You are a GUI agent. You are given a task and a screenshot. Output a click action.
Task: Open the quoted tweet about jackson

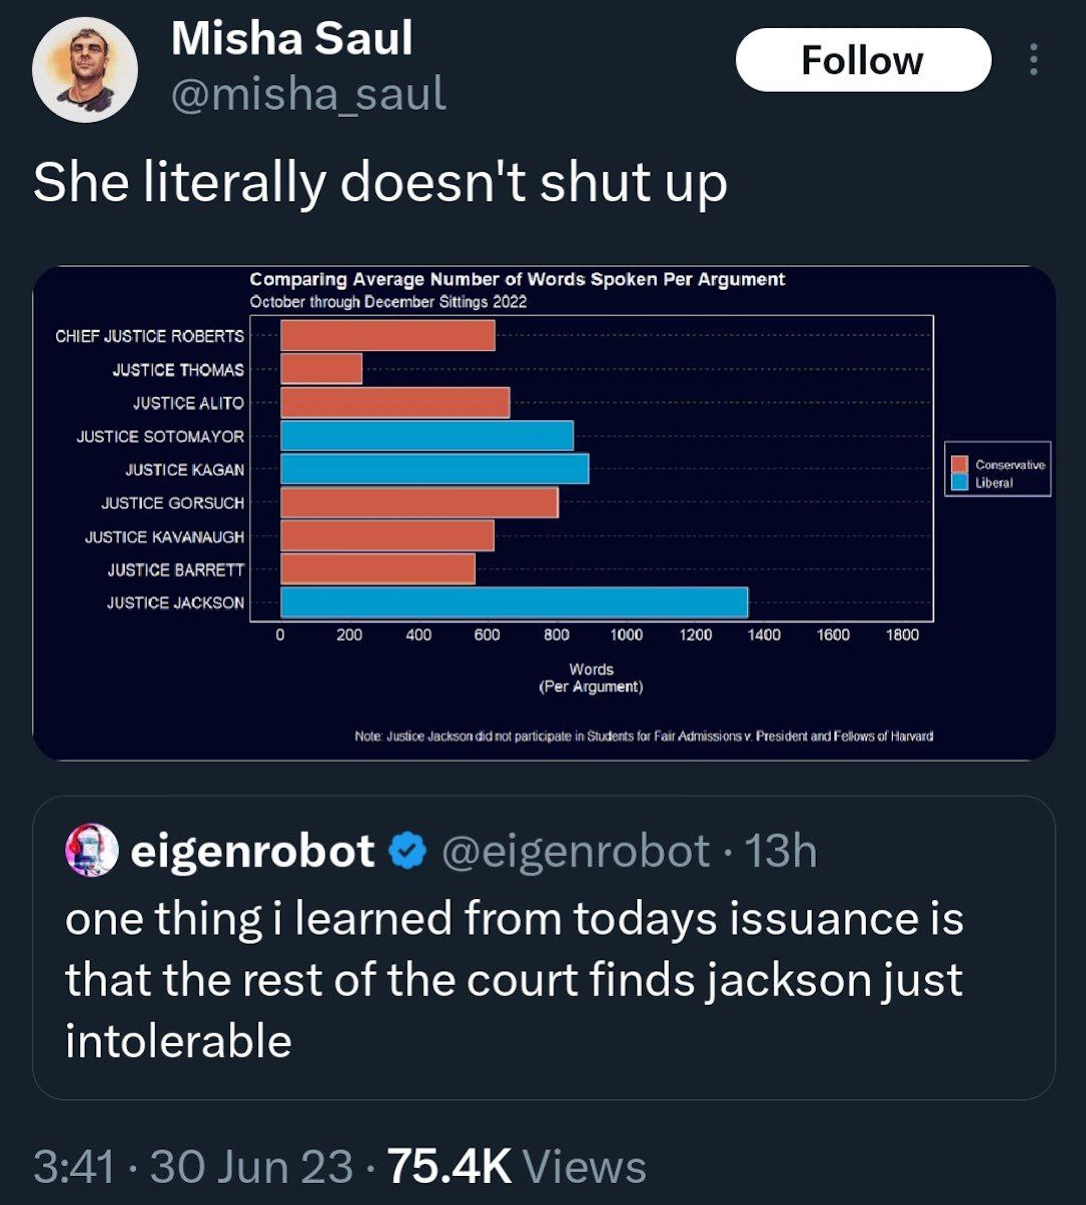[x=513, y=979]
